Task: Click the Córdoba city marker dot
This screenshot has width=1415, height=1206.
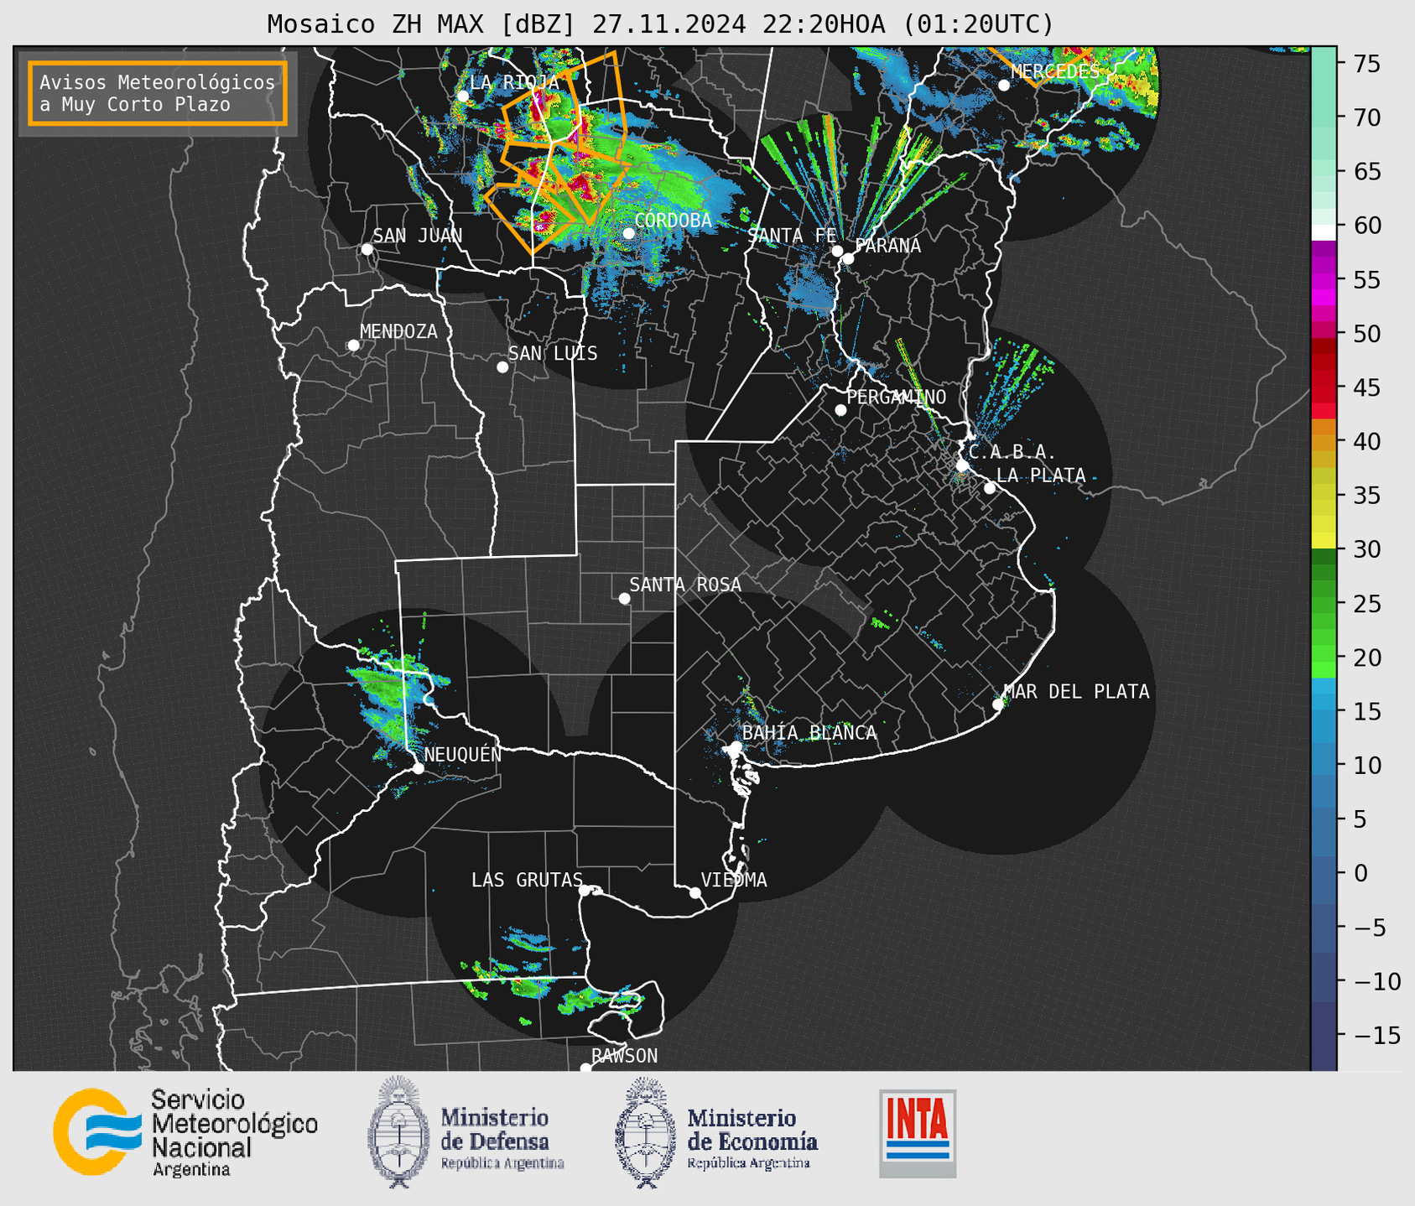Action: [x=628, y=233]
